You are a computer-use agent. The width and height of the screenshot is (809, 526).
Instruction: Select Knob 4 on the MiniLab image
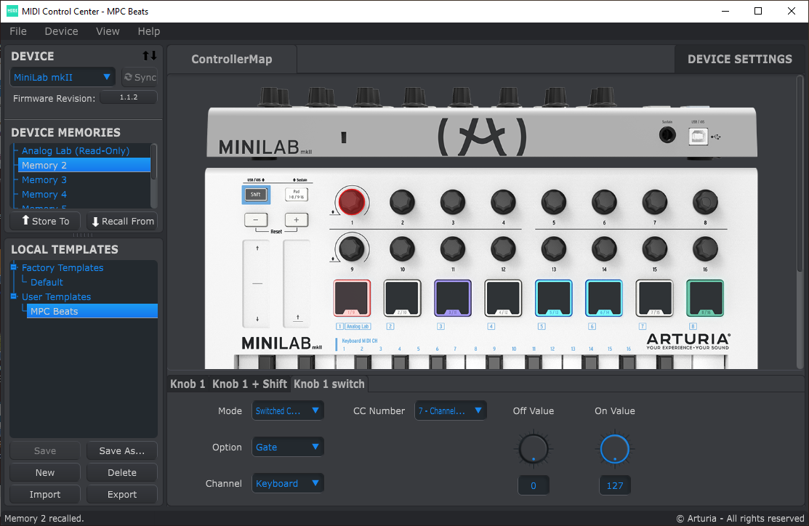click(503, 202)
